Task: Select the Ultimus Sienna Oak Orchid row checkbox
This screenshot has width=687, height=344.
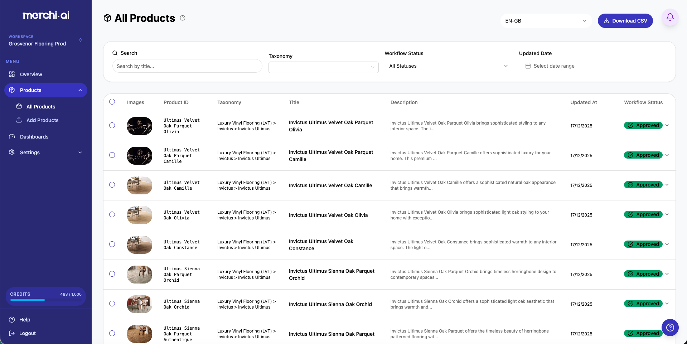Action: pyautogui.click(x=112, y=304)
